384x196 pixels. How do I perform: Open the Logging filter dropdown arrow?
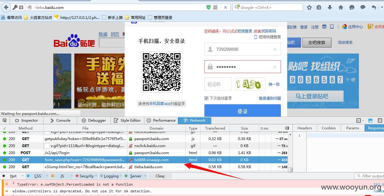tap(121, 176)
